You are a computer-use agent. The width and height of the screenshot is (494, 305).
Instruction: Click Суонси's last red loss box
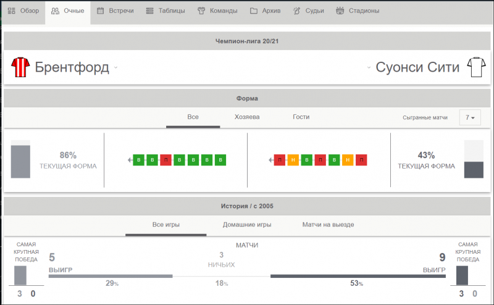click(x=361, y=160)
